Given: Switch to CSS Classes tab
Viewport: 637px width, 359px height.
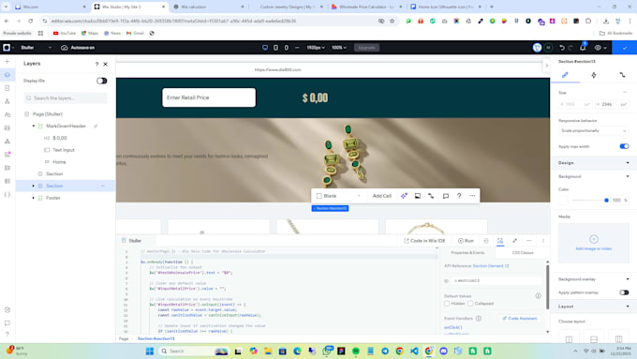Looking at the screenshot, I should [523, 253].
